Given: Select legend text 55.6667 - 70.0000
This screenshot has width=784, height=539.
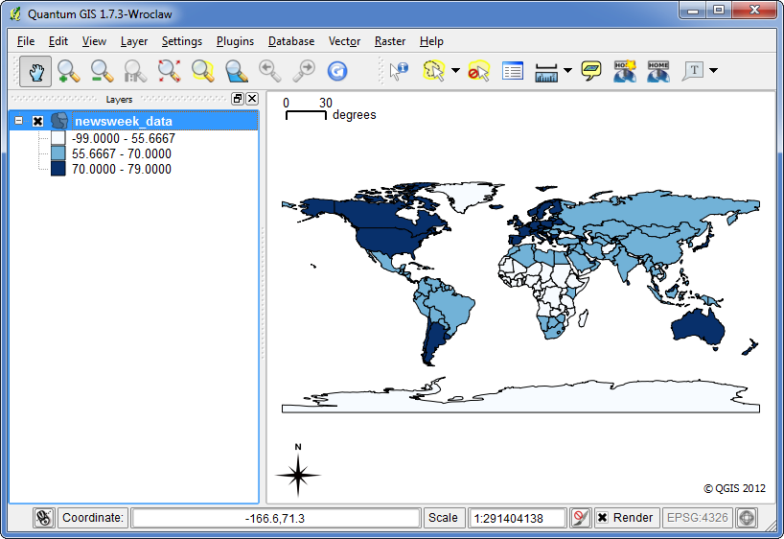Looking at the screenshot, I should pyautogui.click(x=122, y=153).
